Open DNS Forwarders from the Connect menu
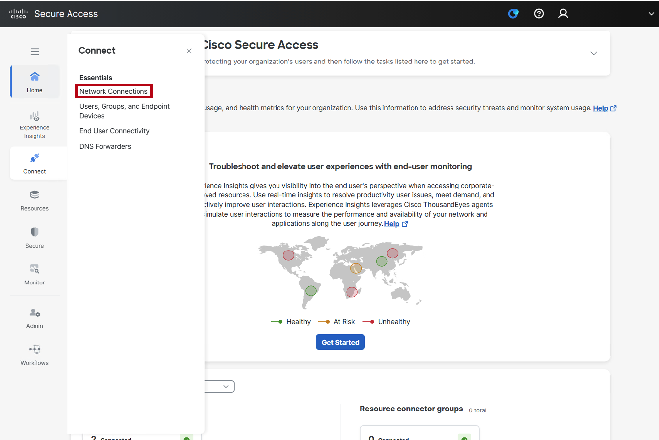659x440 pixels. tap(105, 146)
